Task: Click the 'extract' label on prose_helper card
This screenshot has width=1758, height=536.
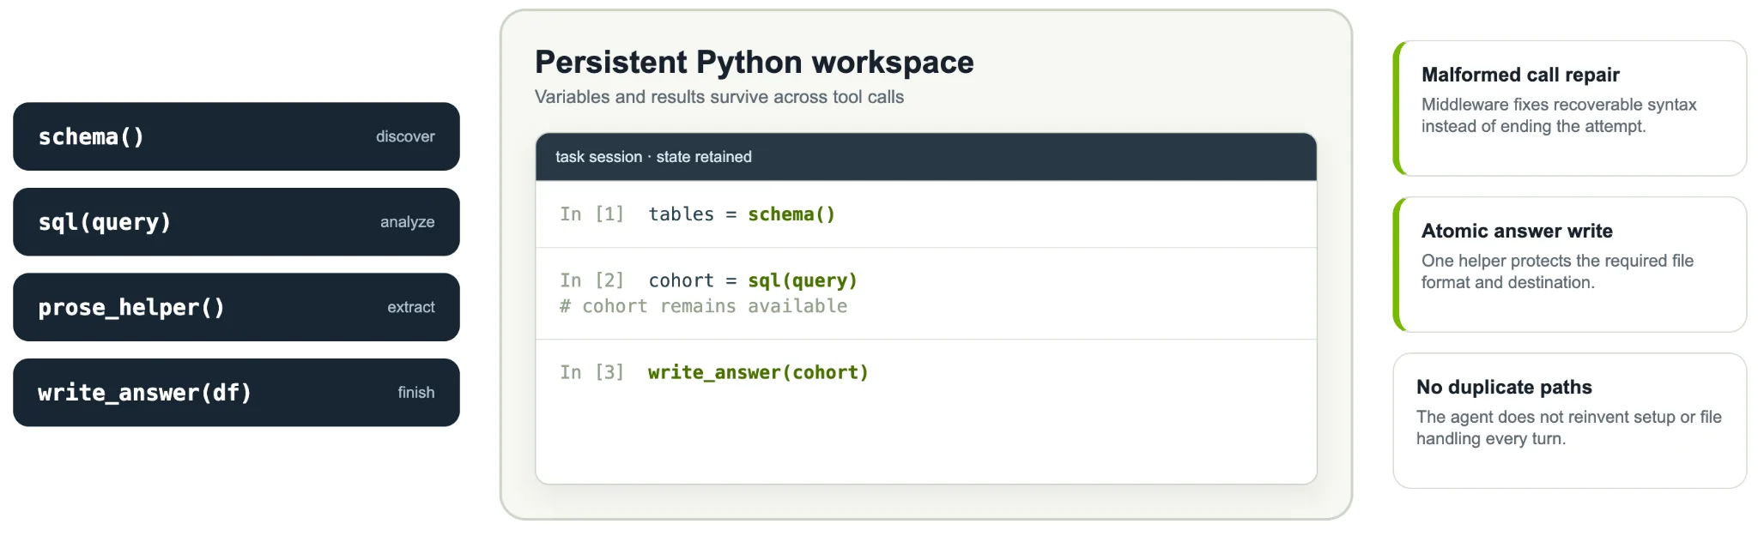Action: coord(411,307)
